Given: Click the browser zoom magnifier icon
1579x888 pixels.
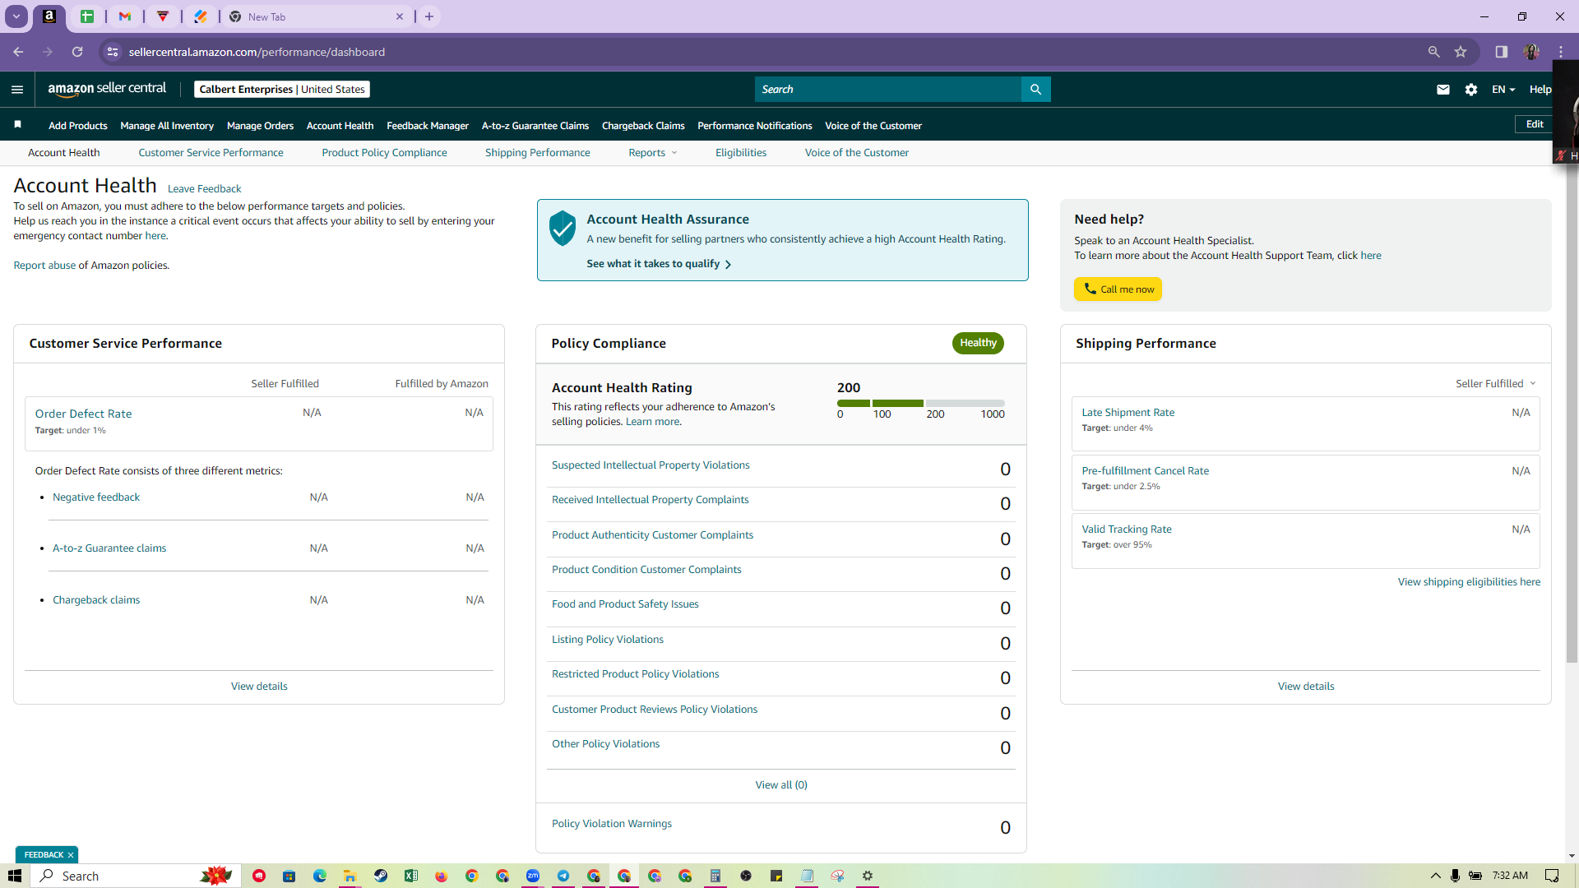Looking at the screenshot, I should [1434, 52].
